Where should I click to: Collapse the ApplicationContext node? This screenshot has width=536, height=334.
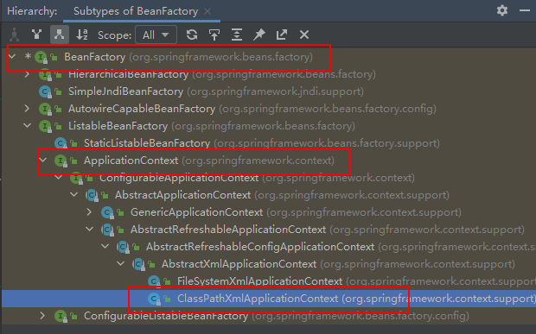coord(42,160)
